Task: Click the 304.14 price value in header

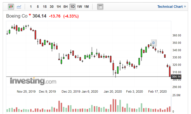Action: 39,16
